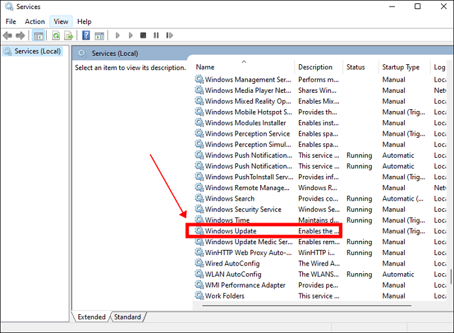Click the Restart Service icon
This screenshot has width=454, height=333.
(170, 35)
